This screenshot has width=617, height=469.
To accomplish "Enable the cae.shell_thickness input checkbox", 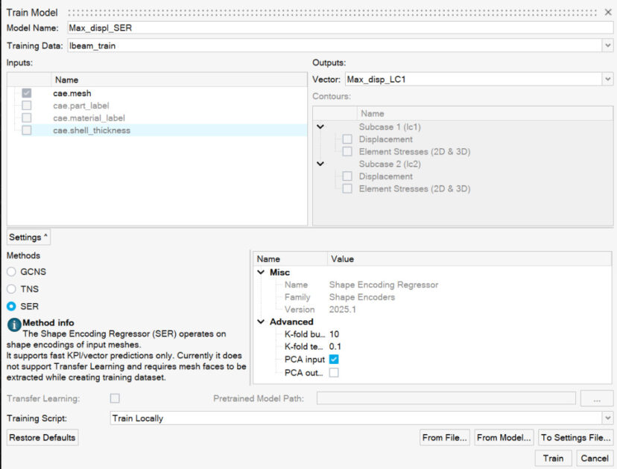I will 27,130.
